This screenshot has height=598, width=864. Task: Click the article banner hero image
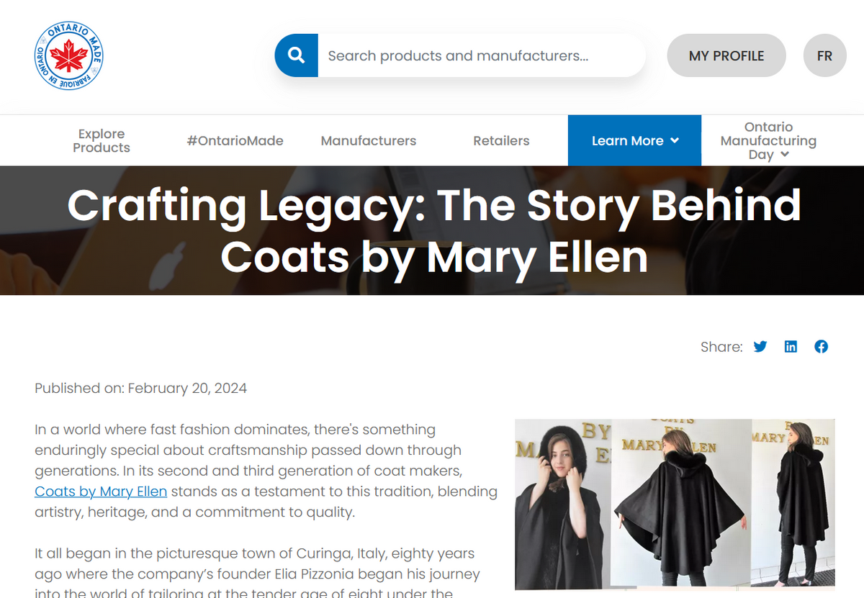tap(432, 230)
